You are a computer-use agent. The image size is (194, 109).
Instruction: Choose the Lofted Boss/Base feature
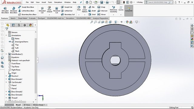tap(26, 11)
